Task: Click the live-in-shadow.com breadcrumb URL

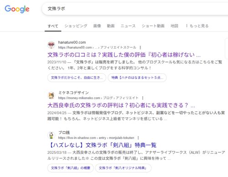Action: pyautogui.click(x=96, y=138)
